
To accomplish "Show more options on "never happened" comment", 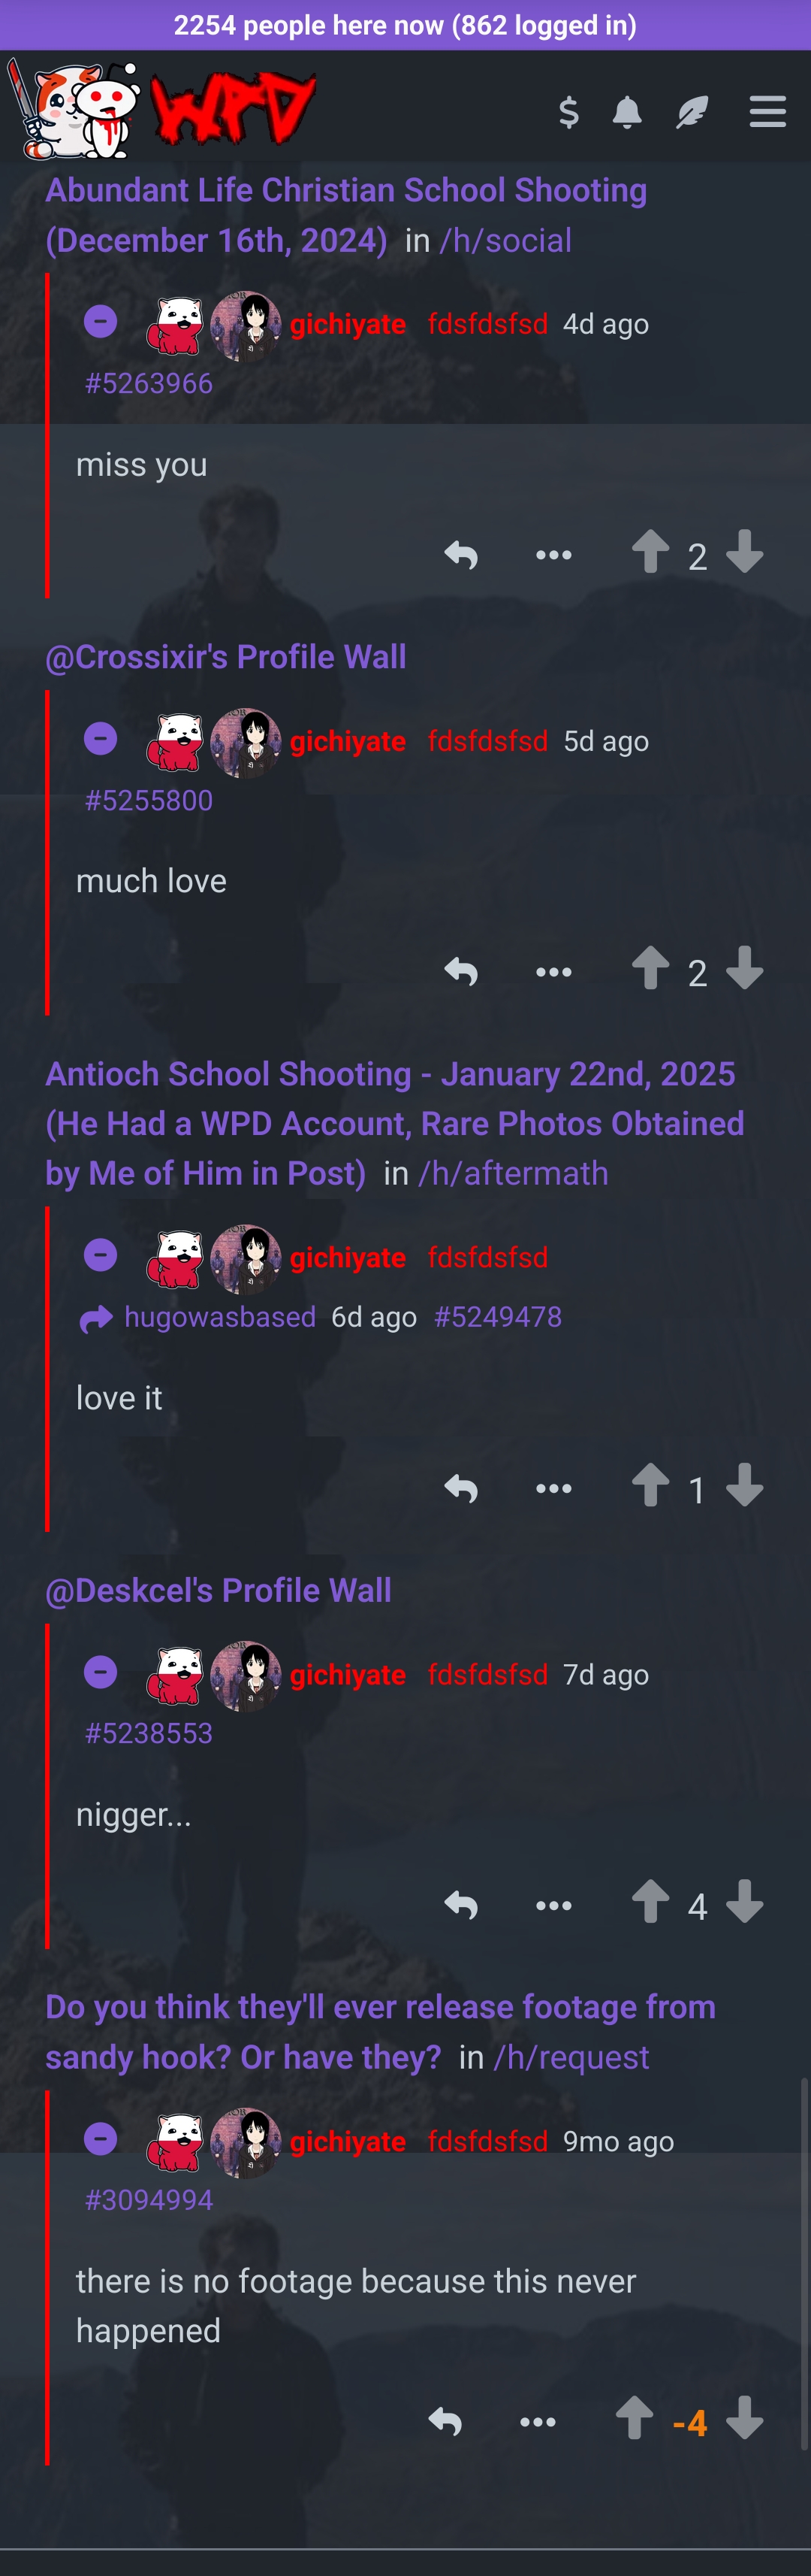I will point(538,2422).
